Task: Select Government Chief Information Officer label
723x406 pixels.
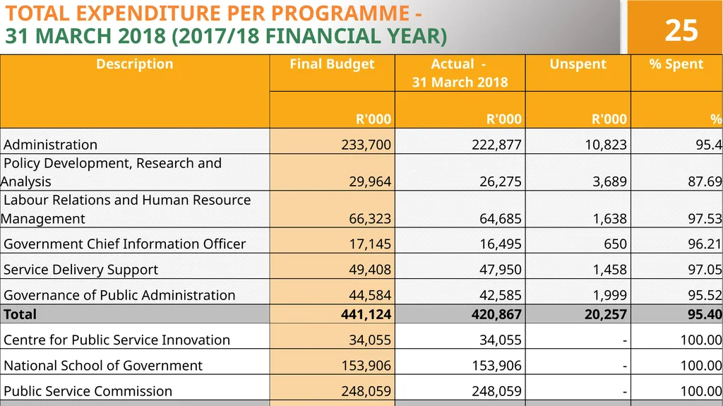Action: pos(124,244)
